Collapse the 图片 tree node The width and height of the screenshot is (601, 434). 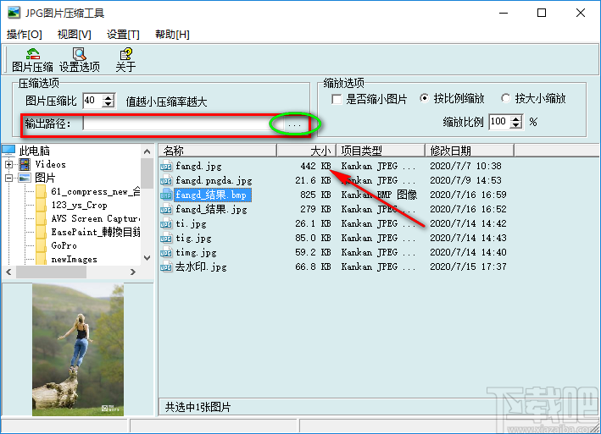(8, 179)
